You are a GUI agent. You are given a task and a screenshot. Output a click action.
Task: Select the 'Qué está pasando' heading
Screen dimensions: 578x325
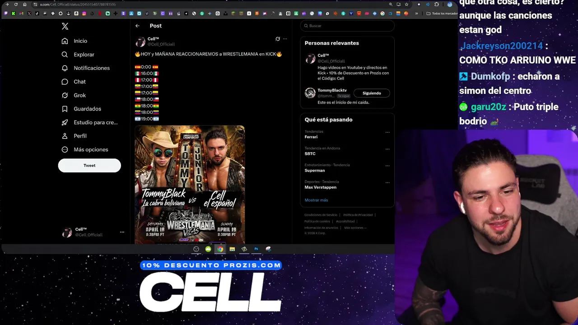[329, 120]
